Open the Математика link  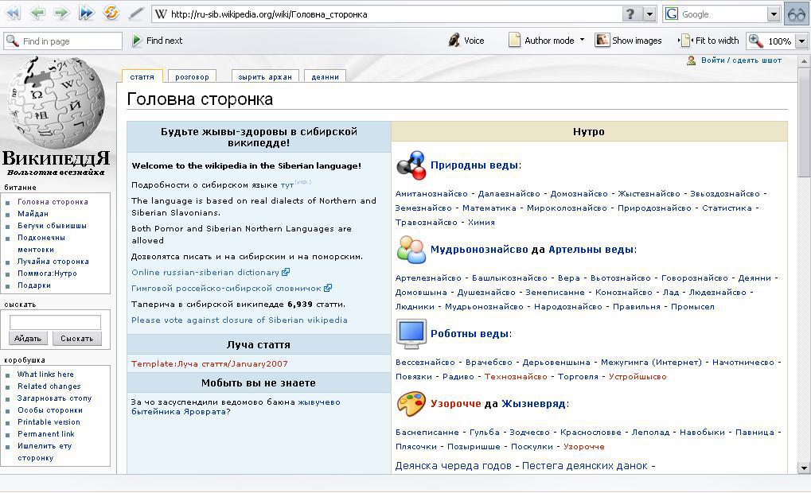(x=489, y=208)
